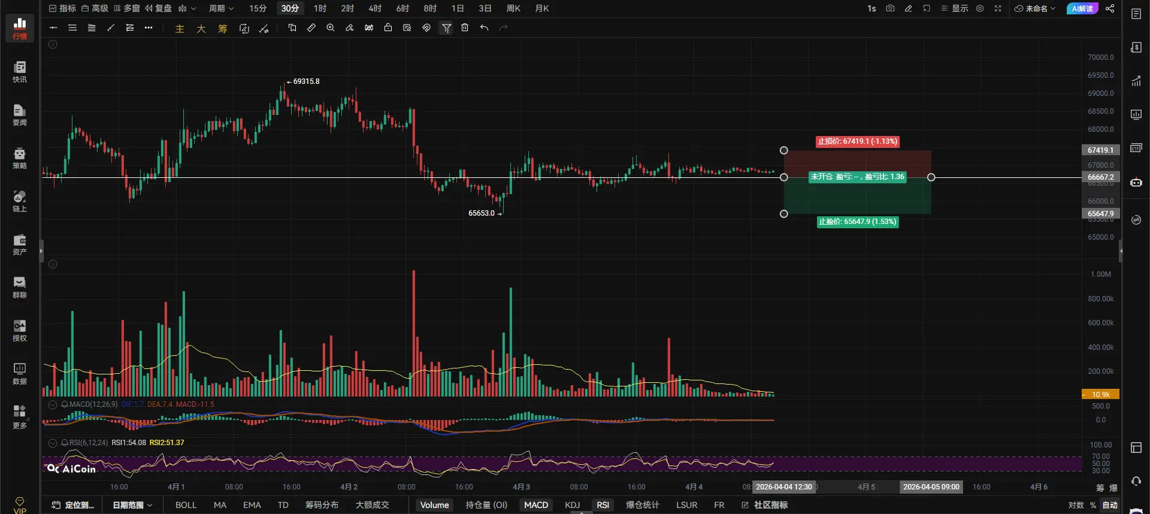The height and width of the screenshot is (514, 1150).
Task: Toggle the MACD indicator
Action: click(536, 505)
